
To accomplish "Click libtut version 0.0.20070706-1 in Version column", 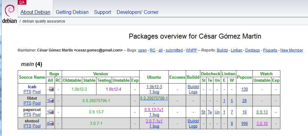I will [x=96, y=101].
